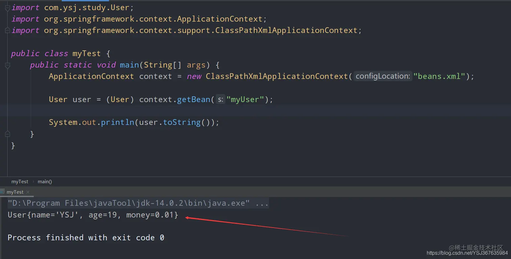This screenshot has width=511, height=259.
Task: Switch to the myTest run tab
Action: (15, 192)
